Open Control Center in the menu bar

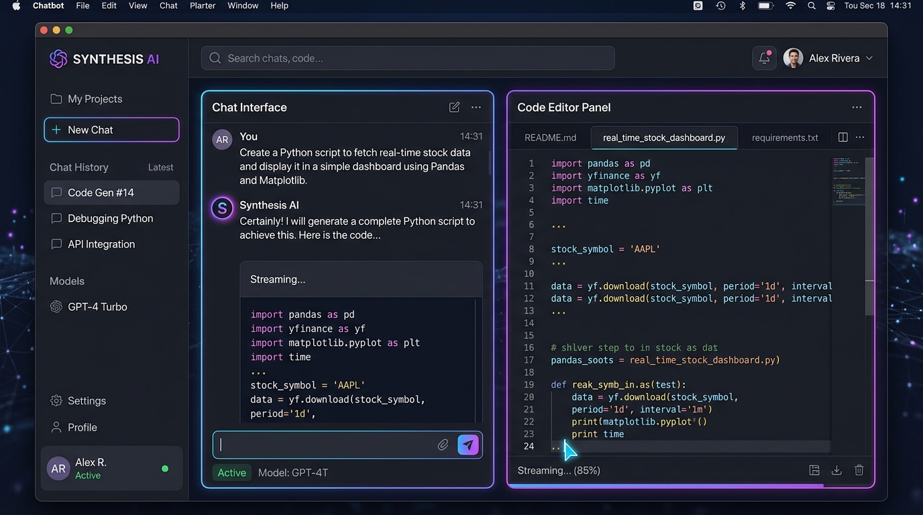tap(830, 5)
